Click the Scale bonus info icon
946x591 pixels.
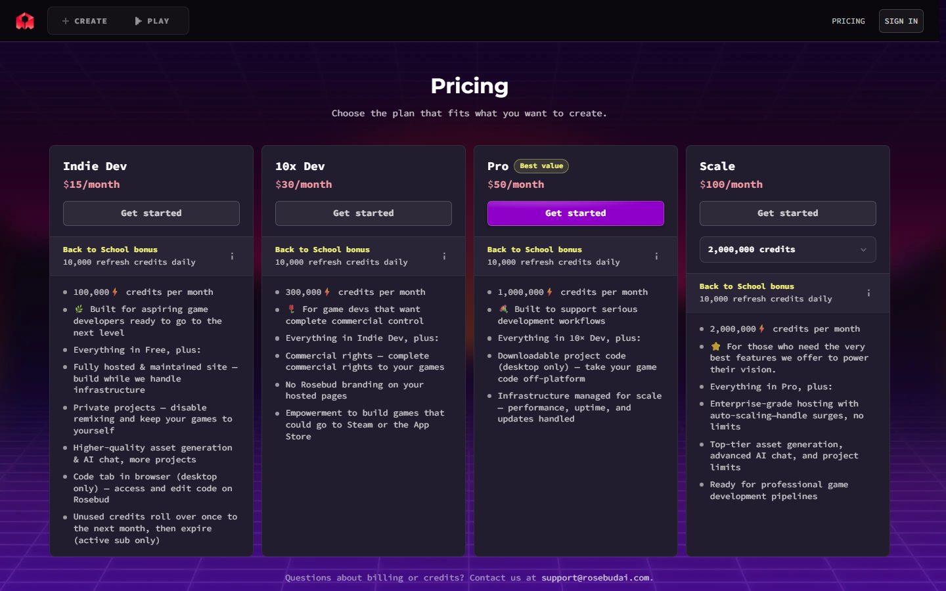click(x=868, y=293)
